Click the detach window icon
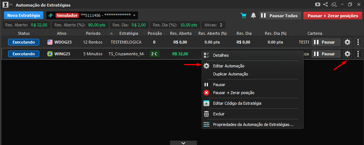The width and height of the screenshot is (364, 145). (334, 4)
